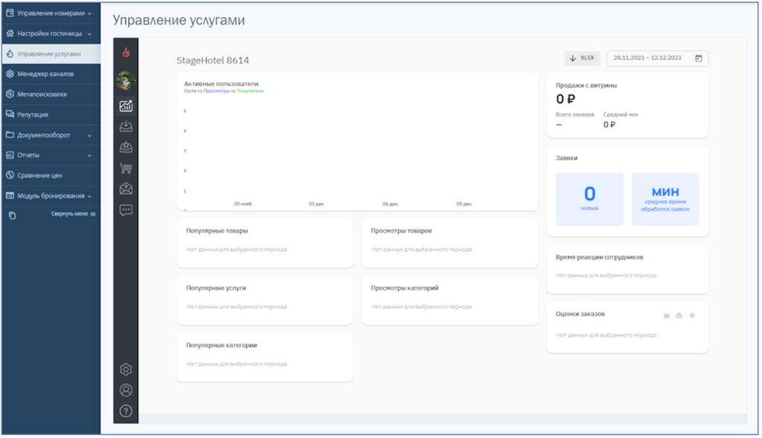Open Менеджер каналов menu item
The height and width of the screenshot is (438, 762).
[x=45, y=74]
